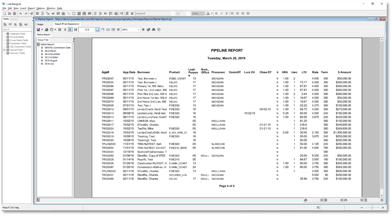Click the print icon in the report toolbar
Viewport: 392px width, 216px height.
(47, 30)
